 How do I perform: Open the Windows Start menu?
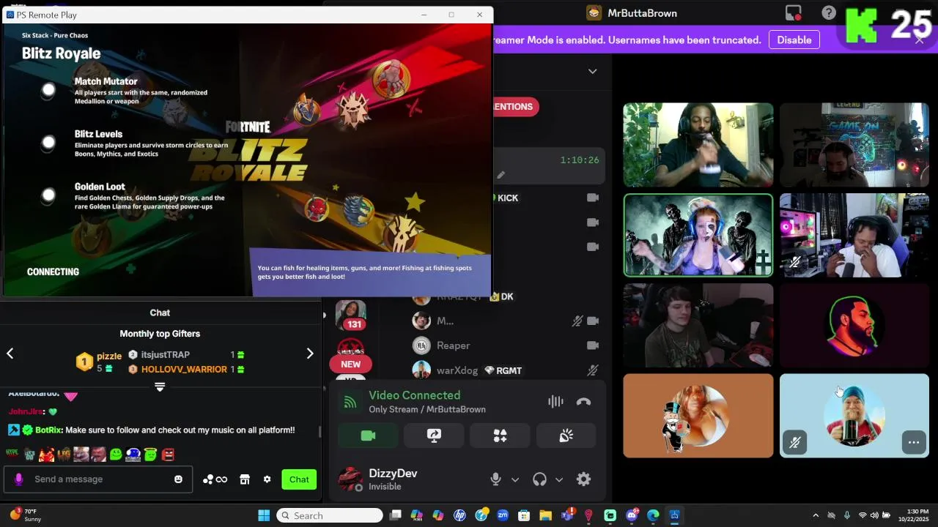tap(264, 515)
